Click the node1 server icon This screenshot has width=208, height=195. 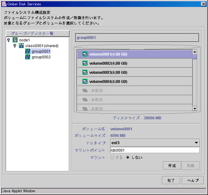pyautogui.click(x=15, y=40)
